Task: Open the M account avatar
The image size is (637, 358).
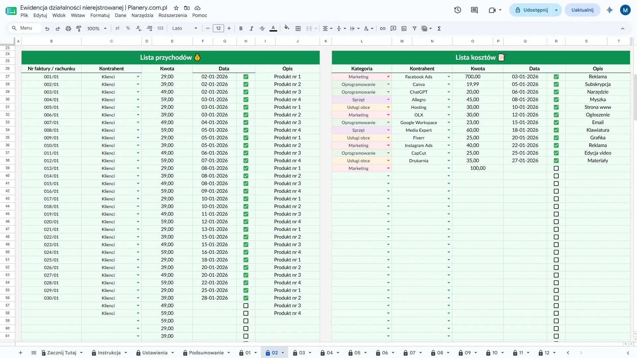Action: click(625, 10)
